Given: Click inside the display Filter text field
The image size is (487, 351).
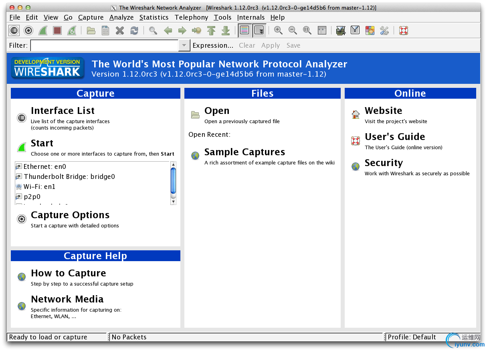Looking at the screenshot, I should tap(104, 45).
